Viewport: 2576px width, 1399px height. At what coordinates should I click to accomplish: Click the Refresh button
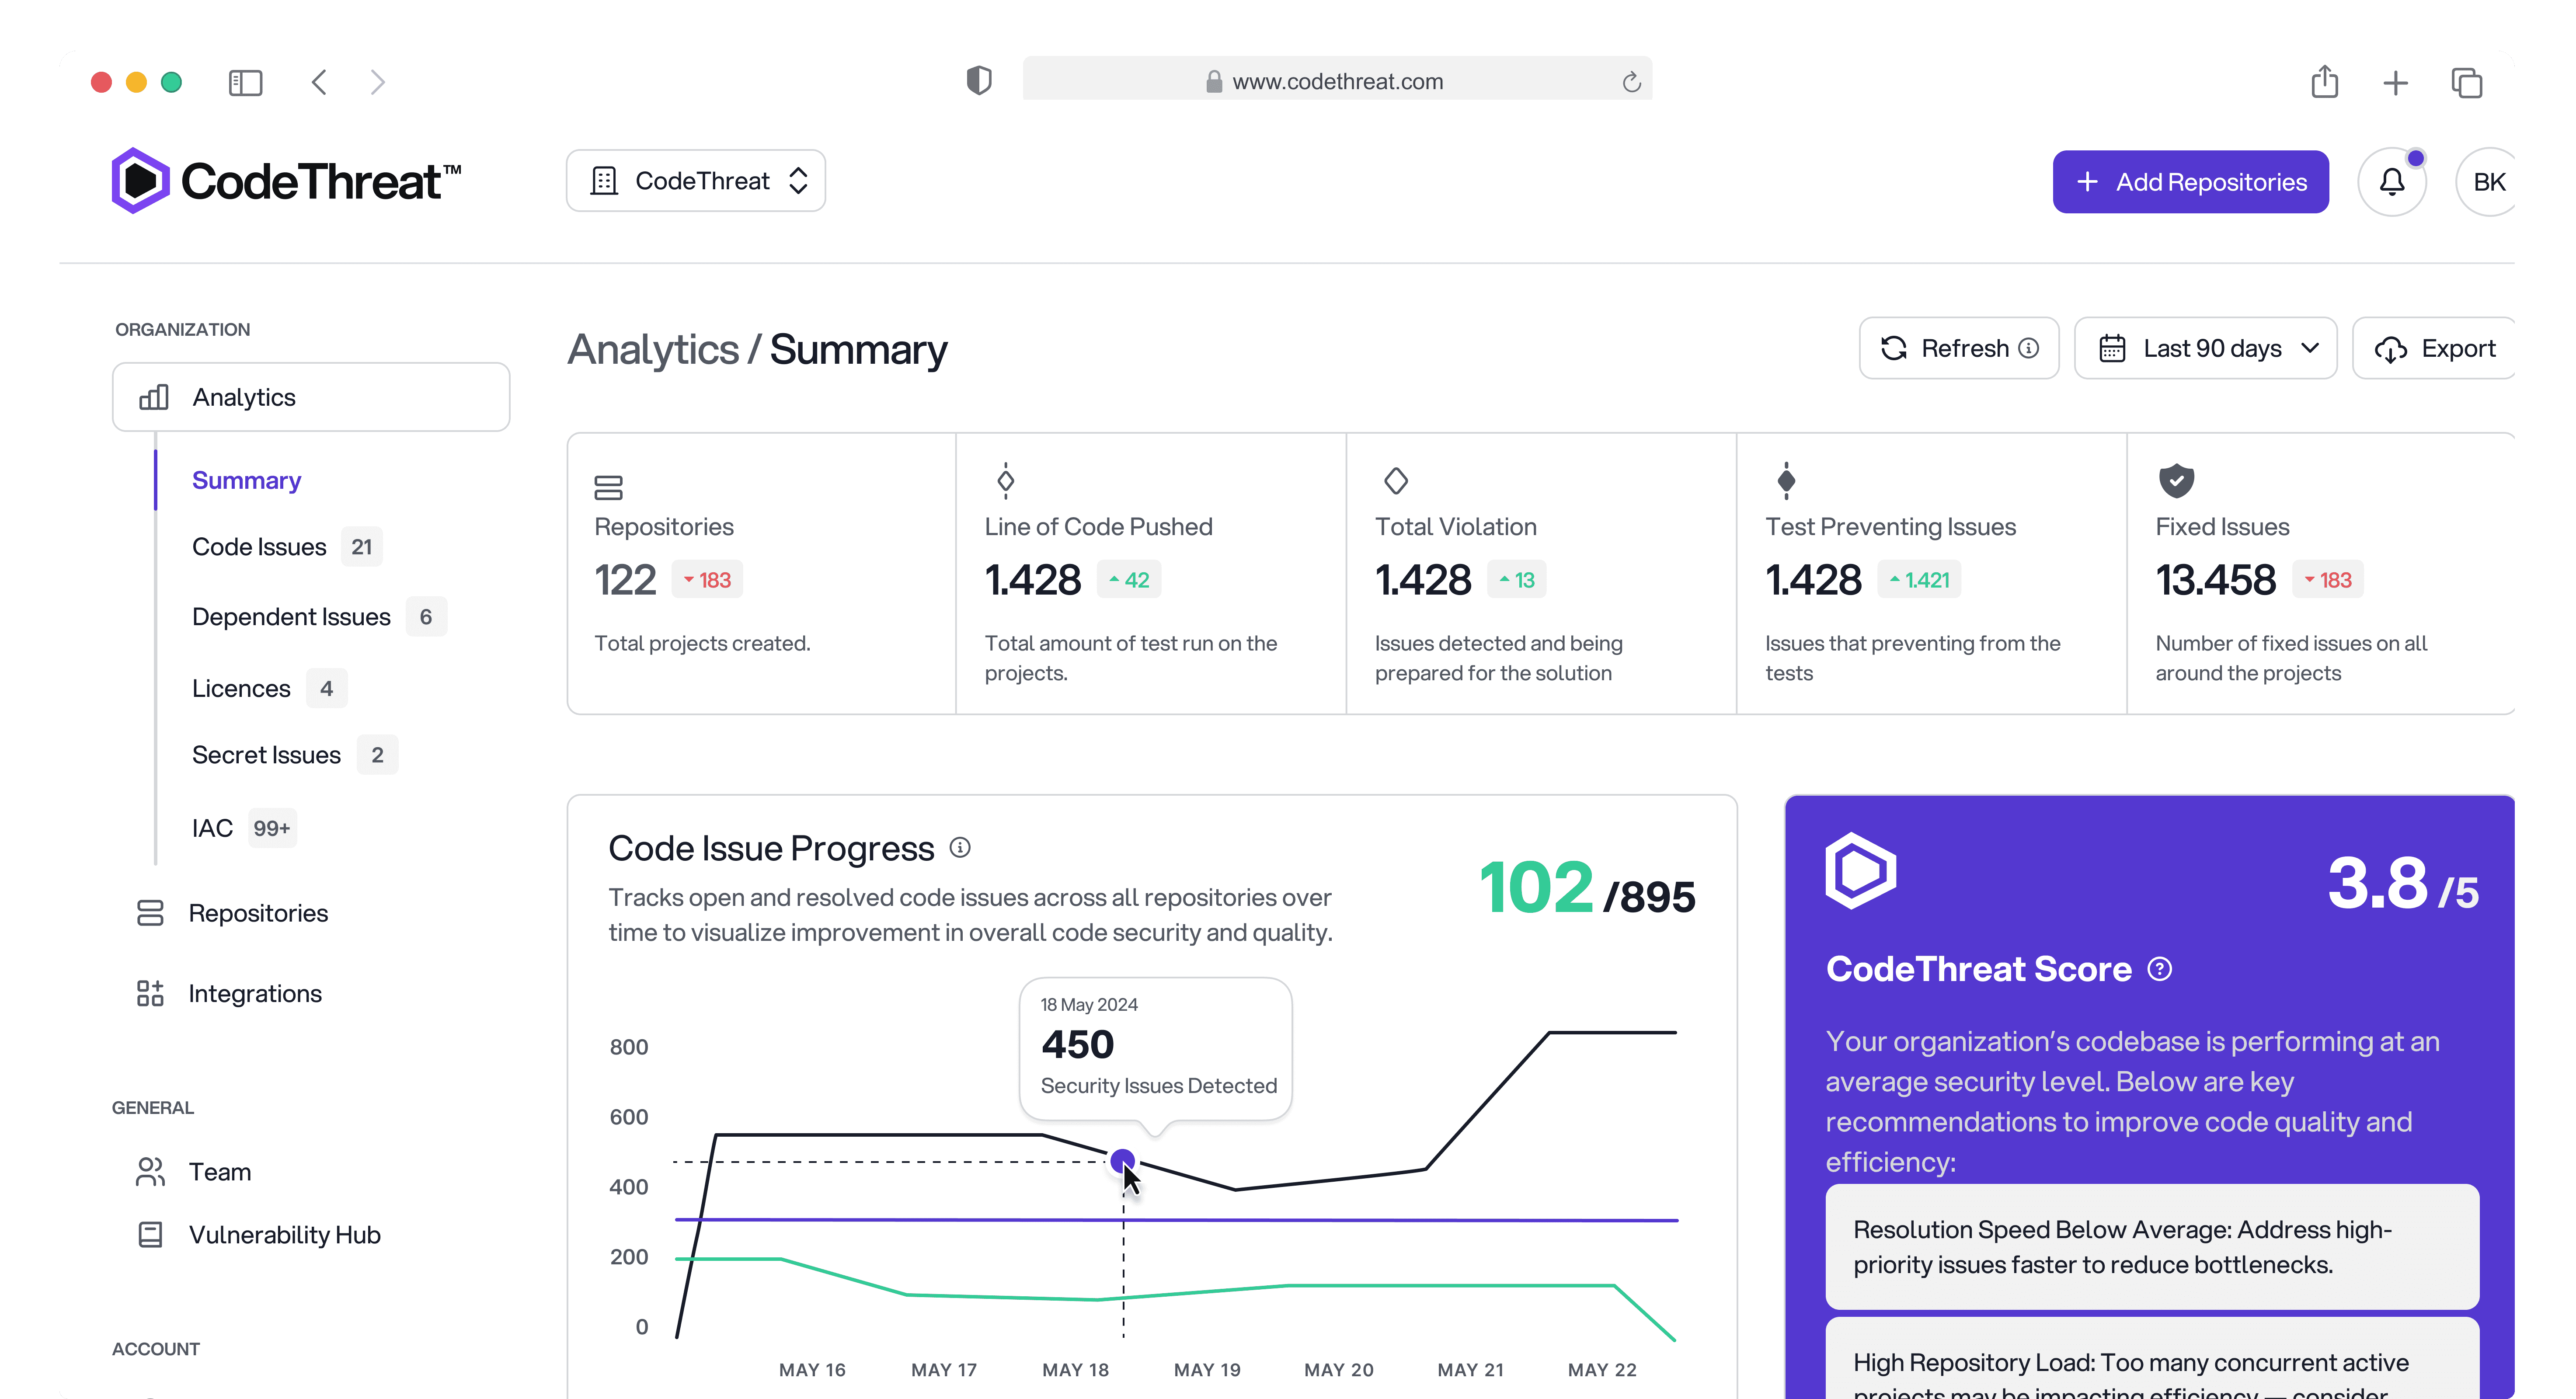tap(1959, 348)
